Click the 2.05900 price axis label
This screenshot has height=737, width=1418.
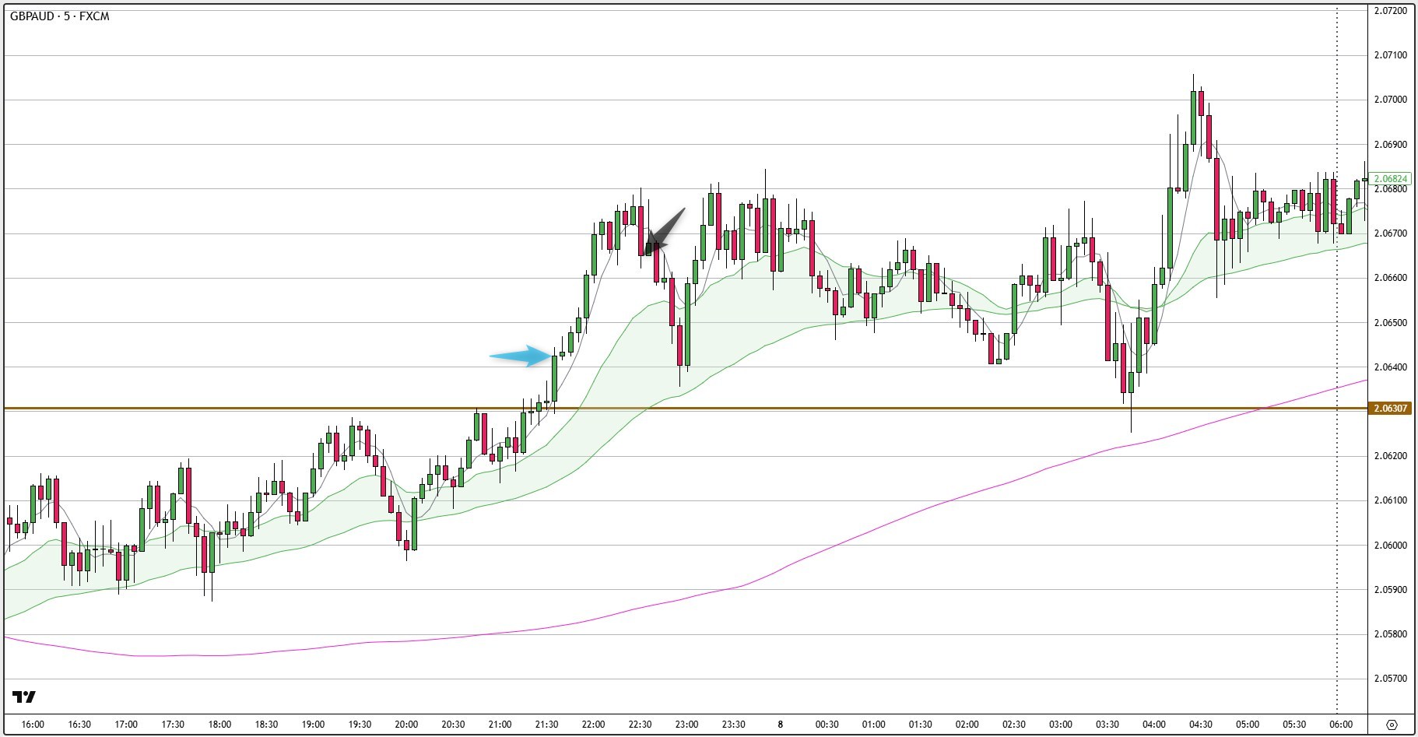(1390, 590)
